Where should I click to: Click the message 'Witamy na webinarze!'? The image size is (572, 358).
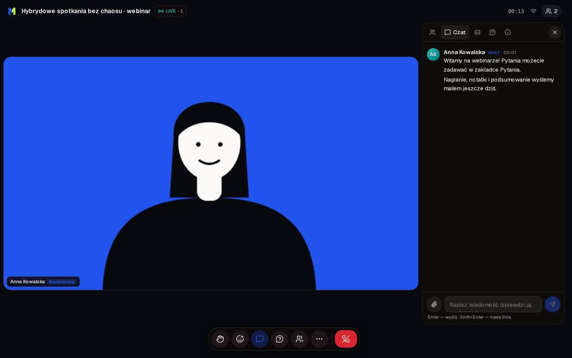(x=494, y=65)
